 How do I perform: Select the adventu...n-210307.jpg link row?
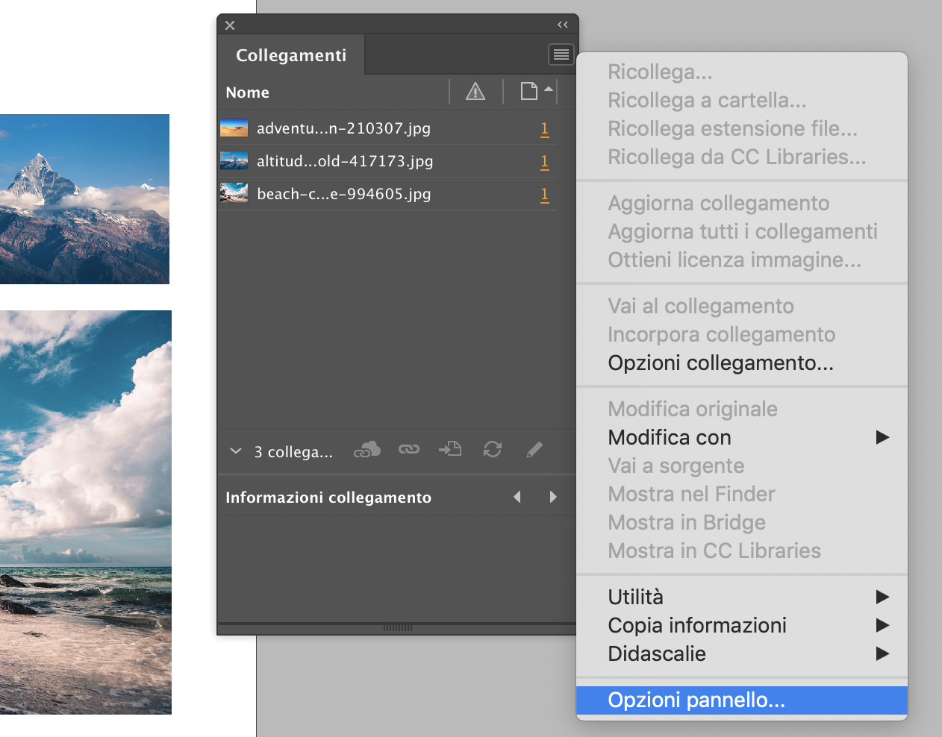(x=387, y=128)
